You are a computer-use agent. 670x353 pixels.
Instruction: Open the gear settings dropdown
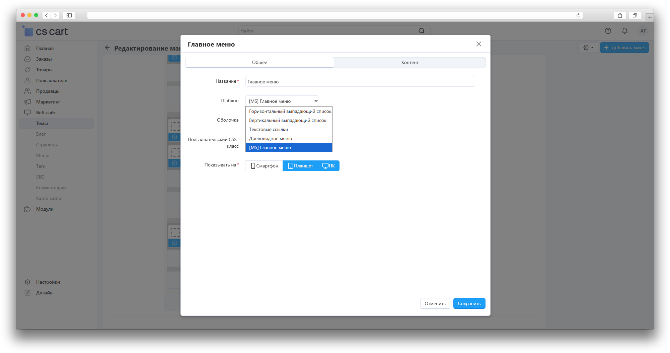click(x=588, y=48)
